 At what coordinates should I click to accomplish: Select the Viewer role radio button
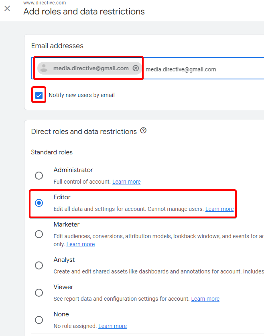click(x=39, y=293)
